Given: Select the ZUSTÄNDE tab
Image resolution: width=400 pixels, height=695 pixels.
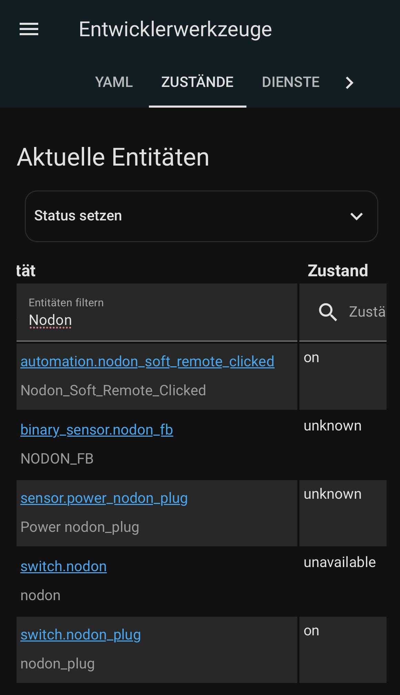Looking at the screenshot, I should point(197,82).
